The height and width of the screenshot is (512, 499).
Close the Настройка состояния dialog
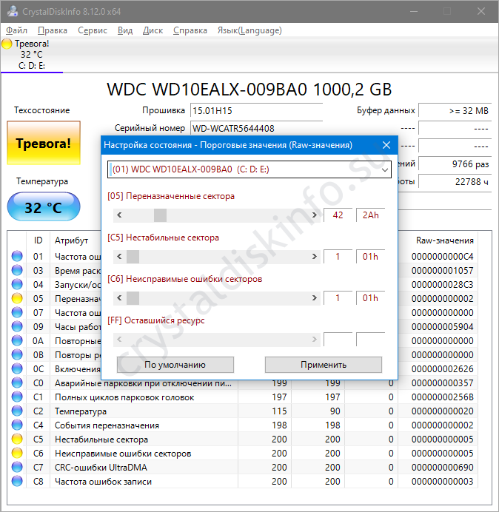click(x=386, y=145)
